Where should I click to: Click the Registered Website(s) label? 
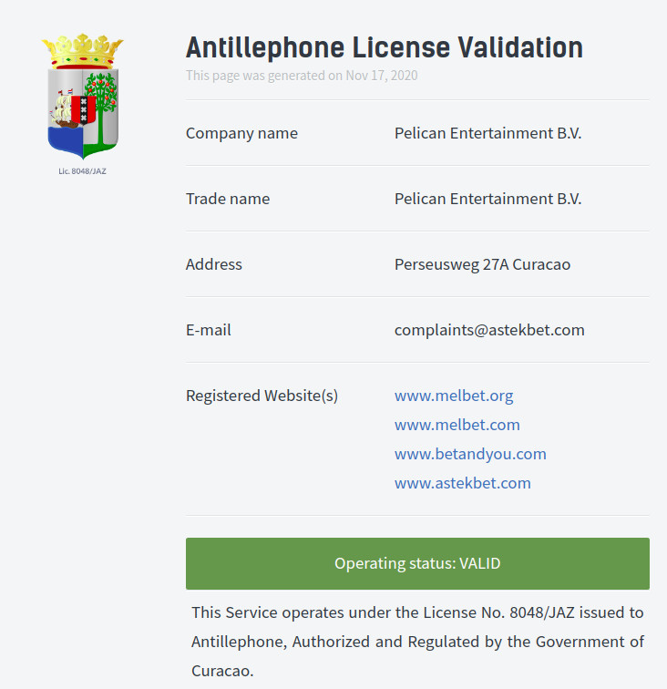[x=262, y=396]
